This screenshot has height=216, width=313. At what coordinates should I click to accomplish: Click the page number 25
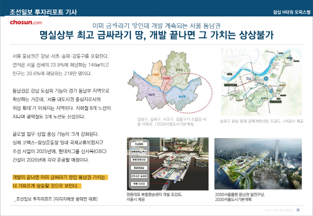(x=305, y=209)
